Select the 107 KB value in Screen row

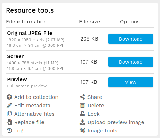tap(89, 62)
